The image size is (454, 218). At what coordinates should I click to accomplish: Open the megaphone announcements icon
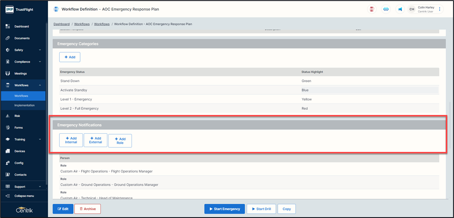pos(400,9)
